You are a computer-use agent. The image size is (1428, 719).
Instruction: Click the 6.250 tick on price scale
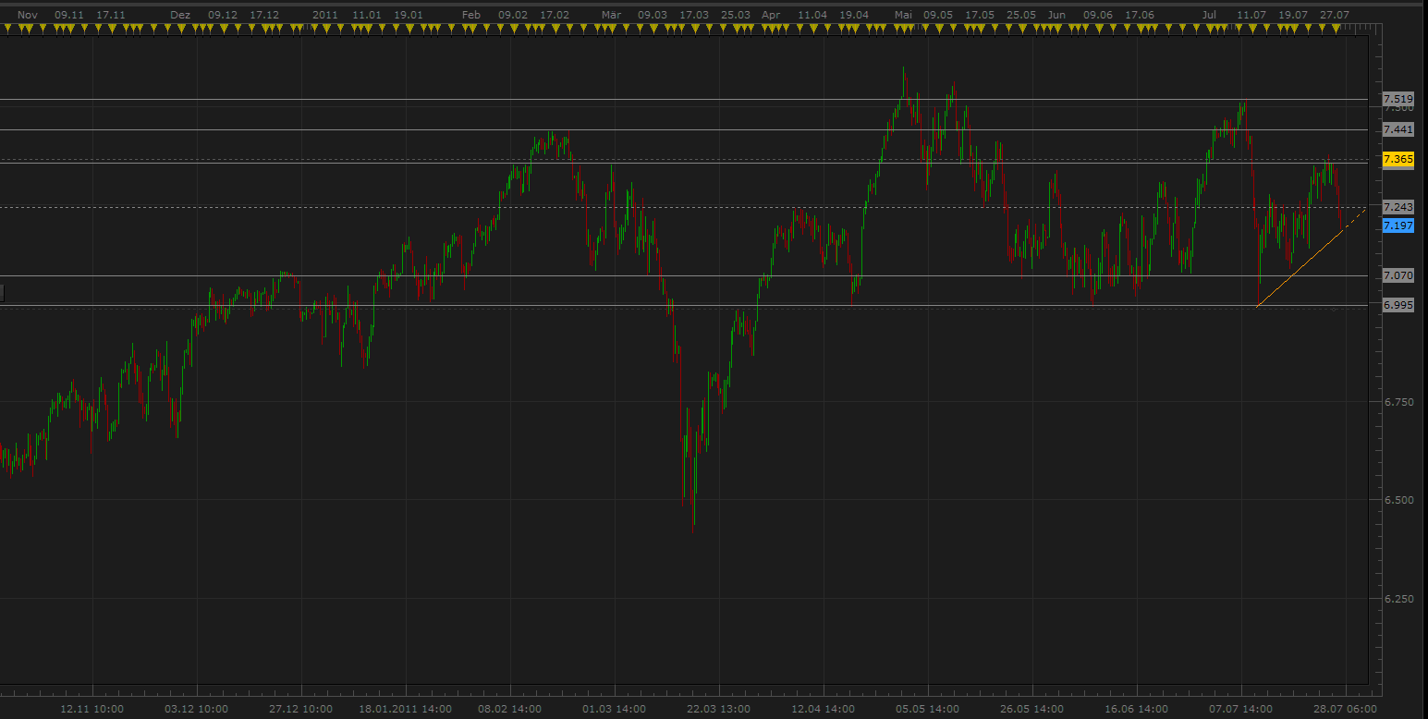click(x=1397, y=599)
